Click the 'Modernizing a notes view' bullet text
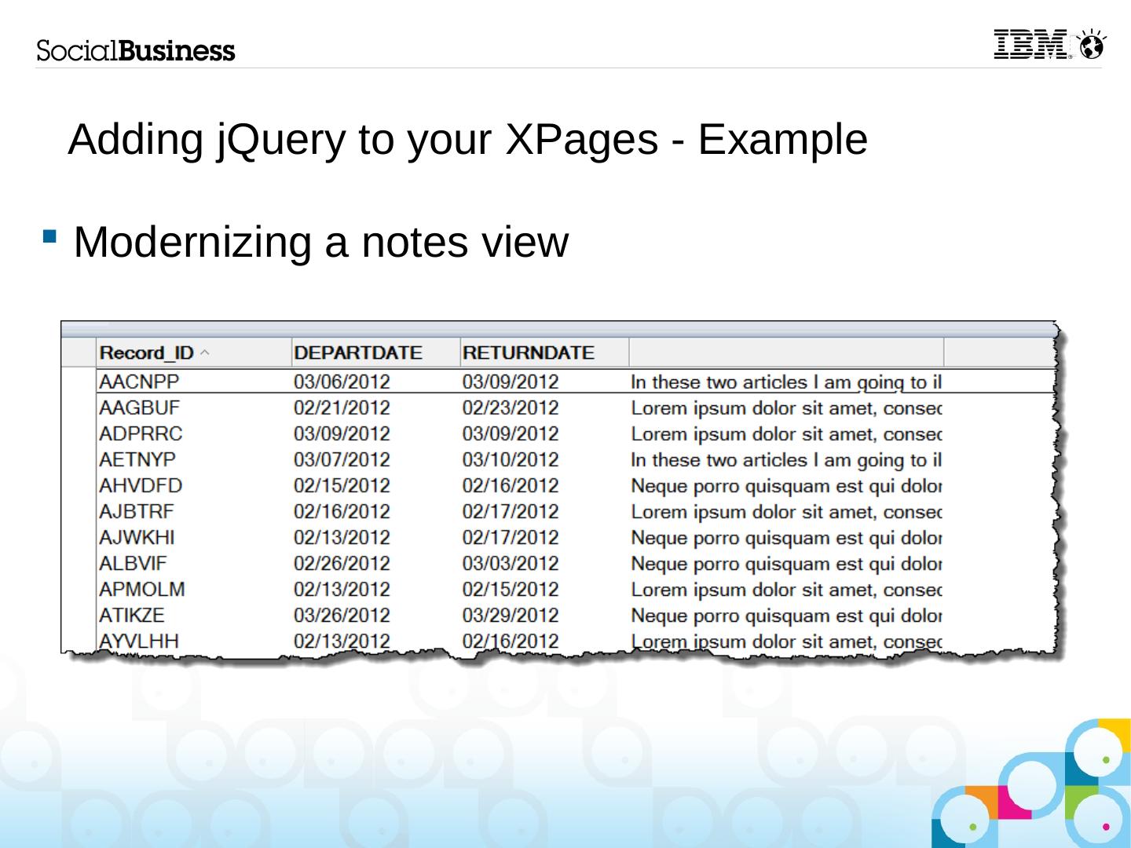 320,242
